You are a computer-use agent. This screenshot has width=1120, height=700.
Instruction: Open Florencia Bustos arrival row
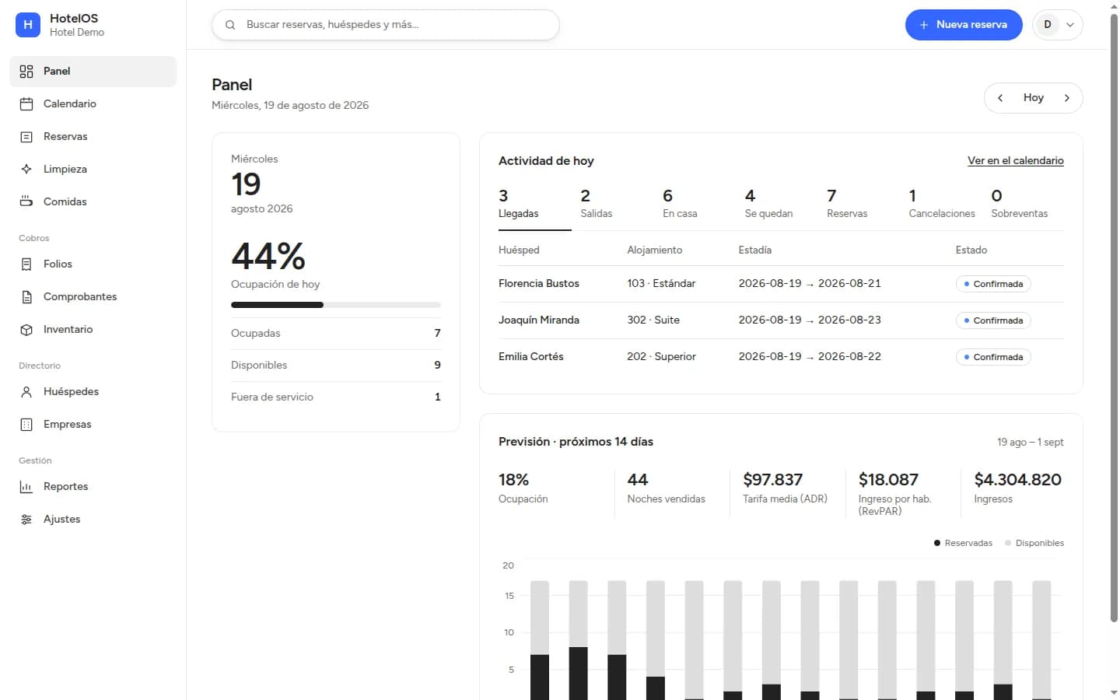point(781,284)
